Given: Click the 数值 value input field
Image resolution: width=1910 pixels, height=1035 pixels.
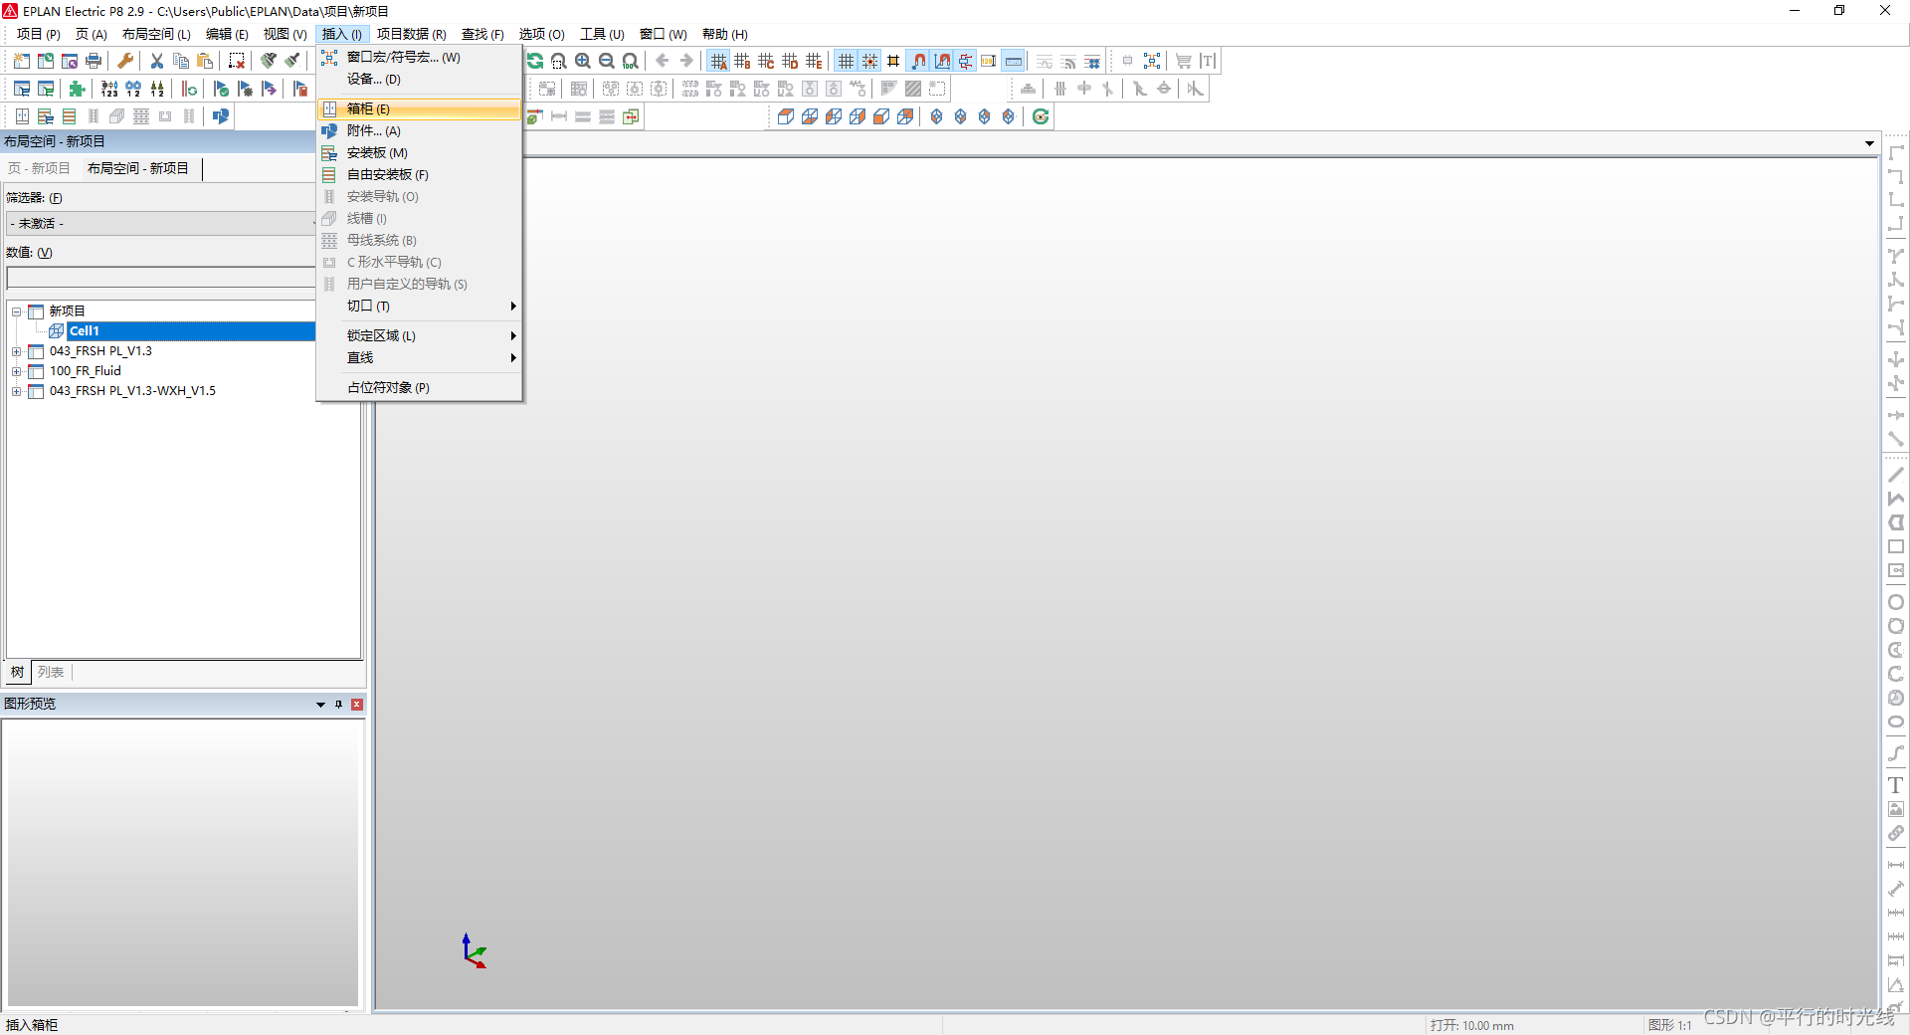Looking at the screenshot, I should (x=161, y=278).
